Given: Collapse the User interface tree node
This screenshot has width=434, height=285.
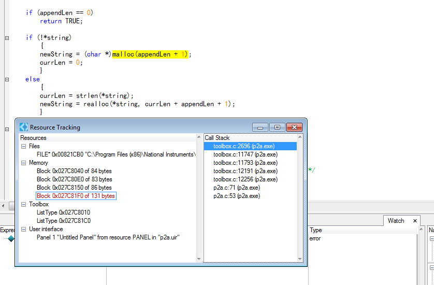Looking at the screenshot, I should (24, 230).
